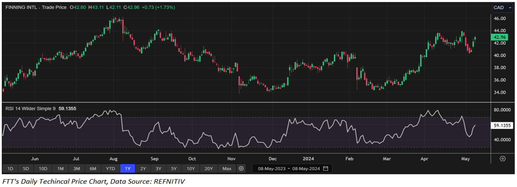Screen dimensions: 517x187
Task: Select the 1D time range
Action: (10, 168)
